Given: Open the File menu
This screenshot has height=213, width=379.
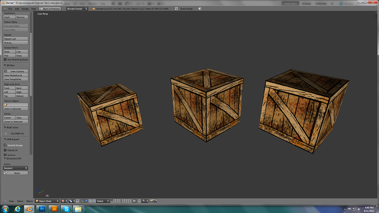Looking at the screenshot, I should tap(10, 9).
